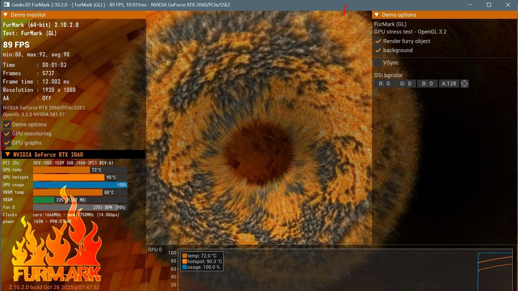This screenshot has height=291, width=518.
Task: Click the orange hotspot legend square
Action: tap(185, 261)
